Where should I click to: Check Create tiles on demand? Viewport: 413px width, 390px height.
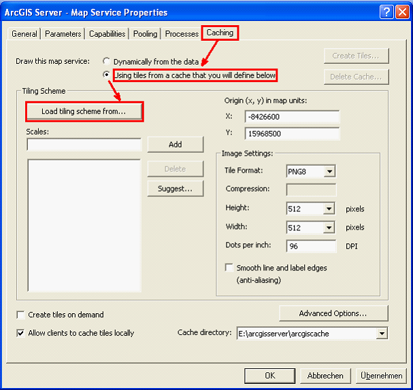(20, 315)
